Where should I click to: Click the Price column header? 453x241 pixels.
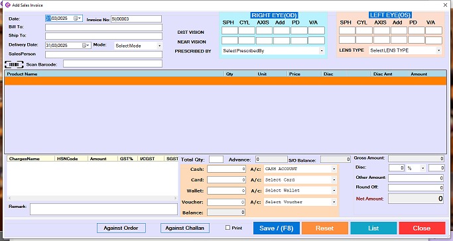pos(294,74)
